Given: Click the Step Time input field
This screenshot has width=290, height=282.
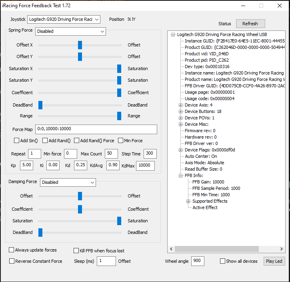Looking at the screenshot, I should click(x=150, y=154).
